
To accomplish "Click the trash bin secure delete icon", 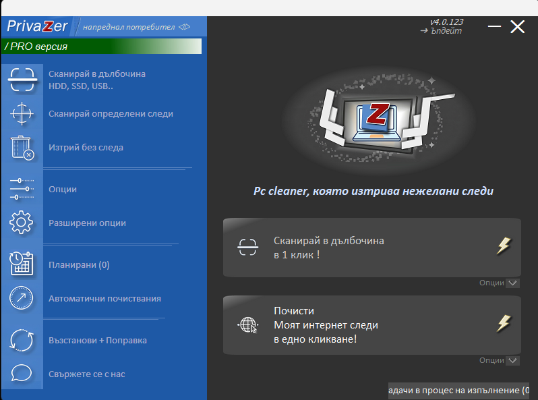I will (23, 147).
